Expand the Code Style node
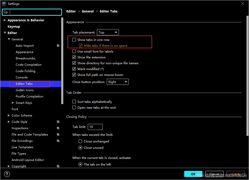 [x=9, y=122]
